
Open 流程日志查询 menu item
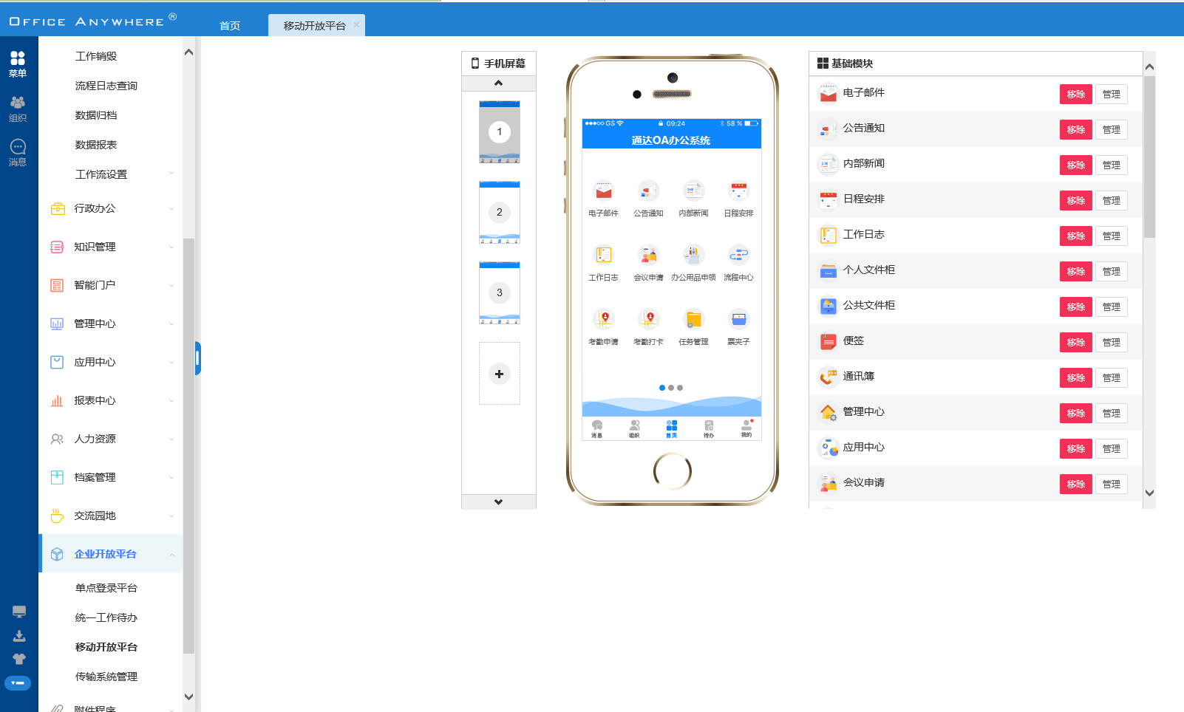pos(106,86)
